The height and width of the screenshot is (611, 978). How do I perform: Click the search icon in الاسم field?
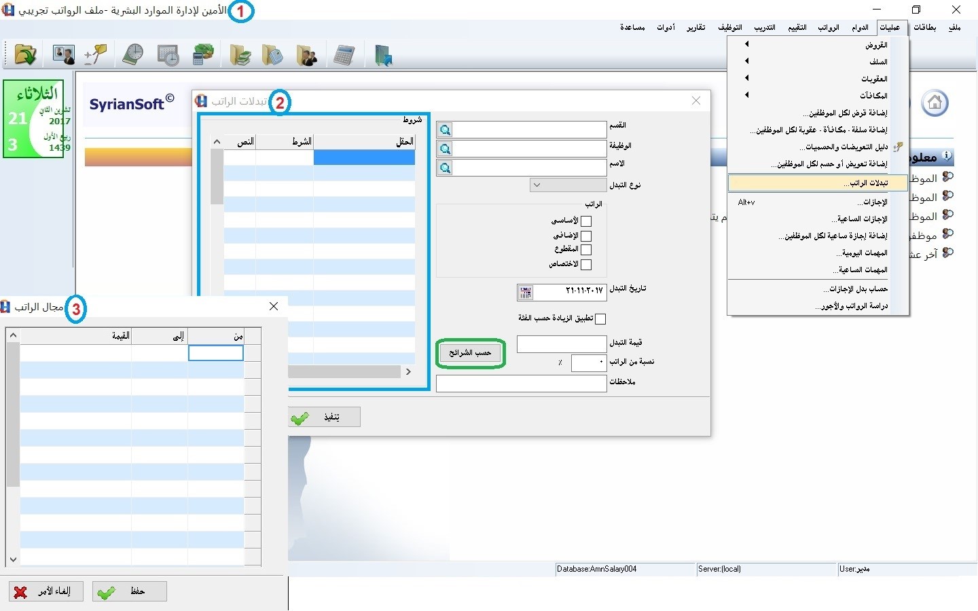[445, 168]
